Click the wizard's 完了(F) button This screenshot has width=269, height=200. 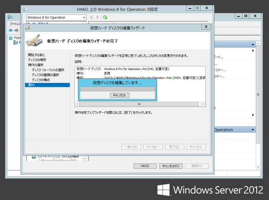[x=174, y=147]
